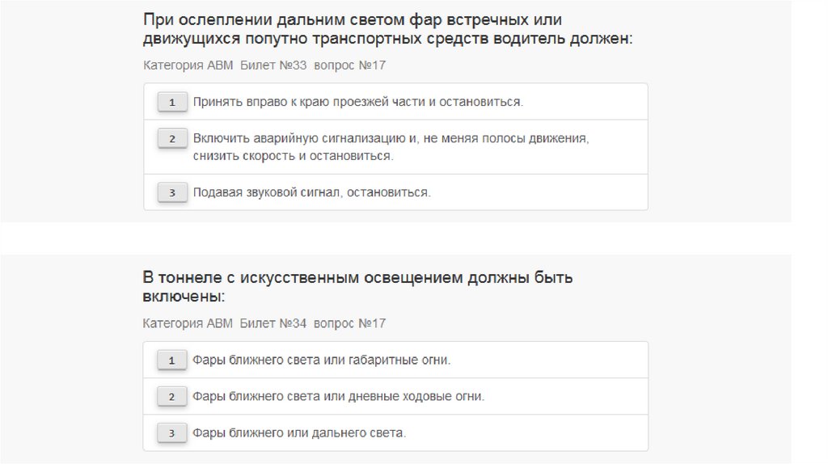The image size is (828, 464).
Task: Click number button 3 in the tunnel question
Action: [x=171, y=433]
